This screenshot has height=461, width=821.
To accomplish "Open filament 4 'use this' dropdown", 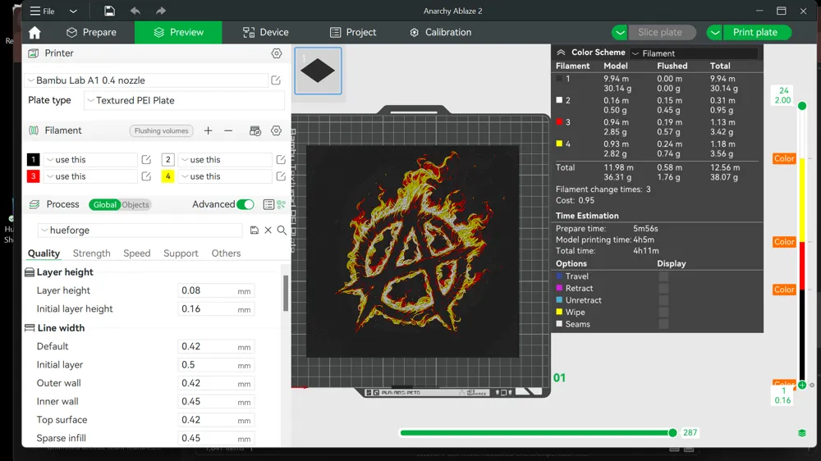I will pyautogui.click(x=225, y=176).
